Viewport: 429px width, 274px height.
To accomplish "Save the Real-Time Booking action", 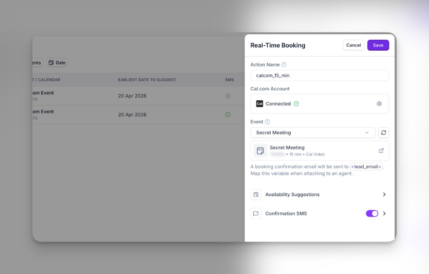I will [378, 45].
